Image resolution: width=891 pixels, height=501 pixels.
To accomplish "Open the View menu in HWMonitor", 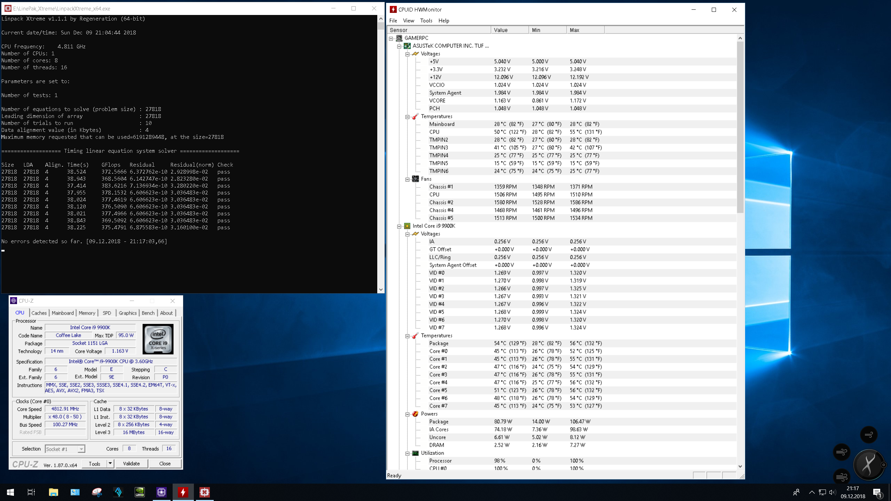I will click(x=409, y=21).
